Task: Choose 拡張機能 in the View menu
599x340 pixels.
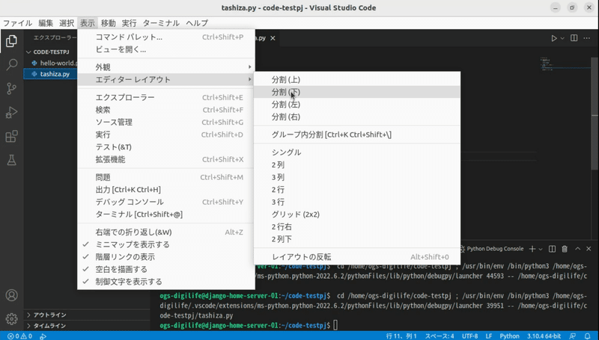Action: 165,159
